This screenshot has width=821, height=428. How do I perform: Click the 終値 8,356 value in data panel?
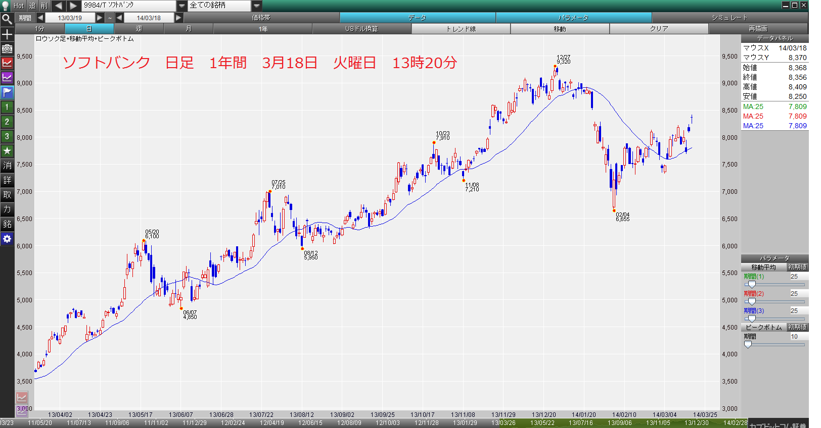798,77
